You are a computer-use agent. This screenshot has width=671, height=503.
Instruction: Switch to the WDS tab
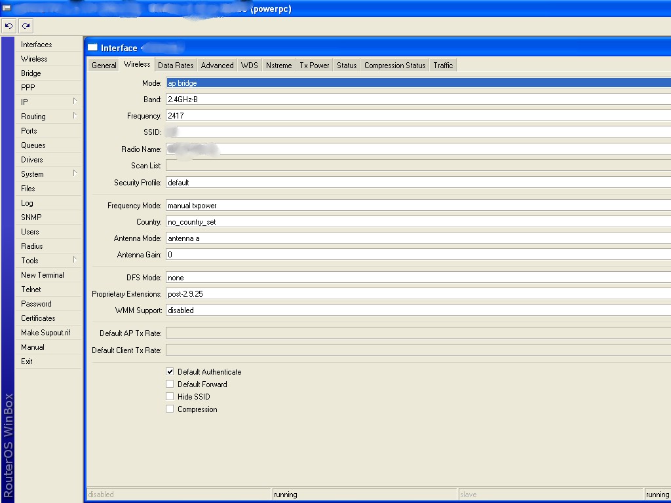(250, 65)
